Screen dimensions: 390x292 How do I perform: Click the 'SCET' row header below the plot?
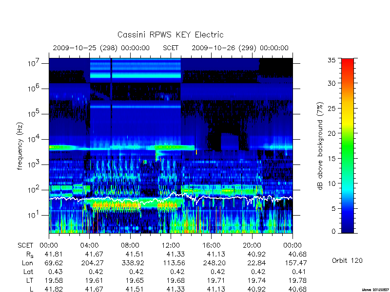pyautogui.click(x=25, y=245)
